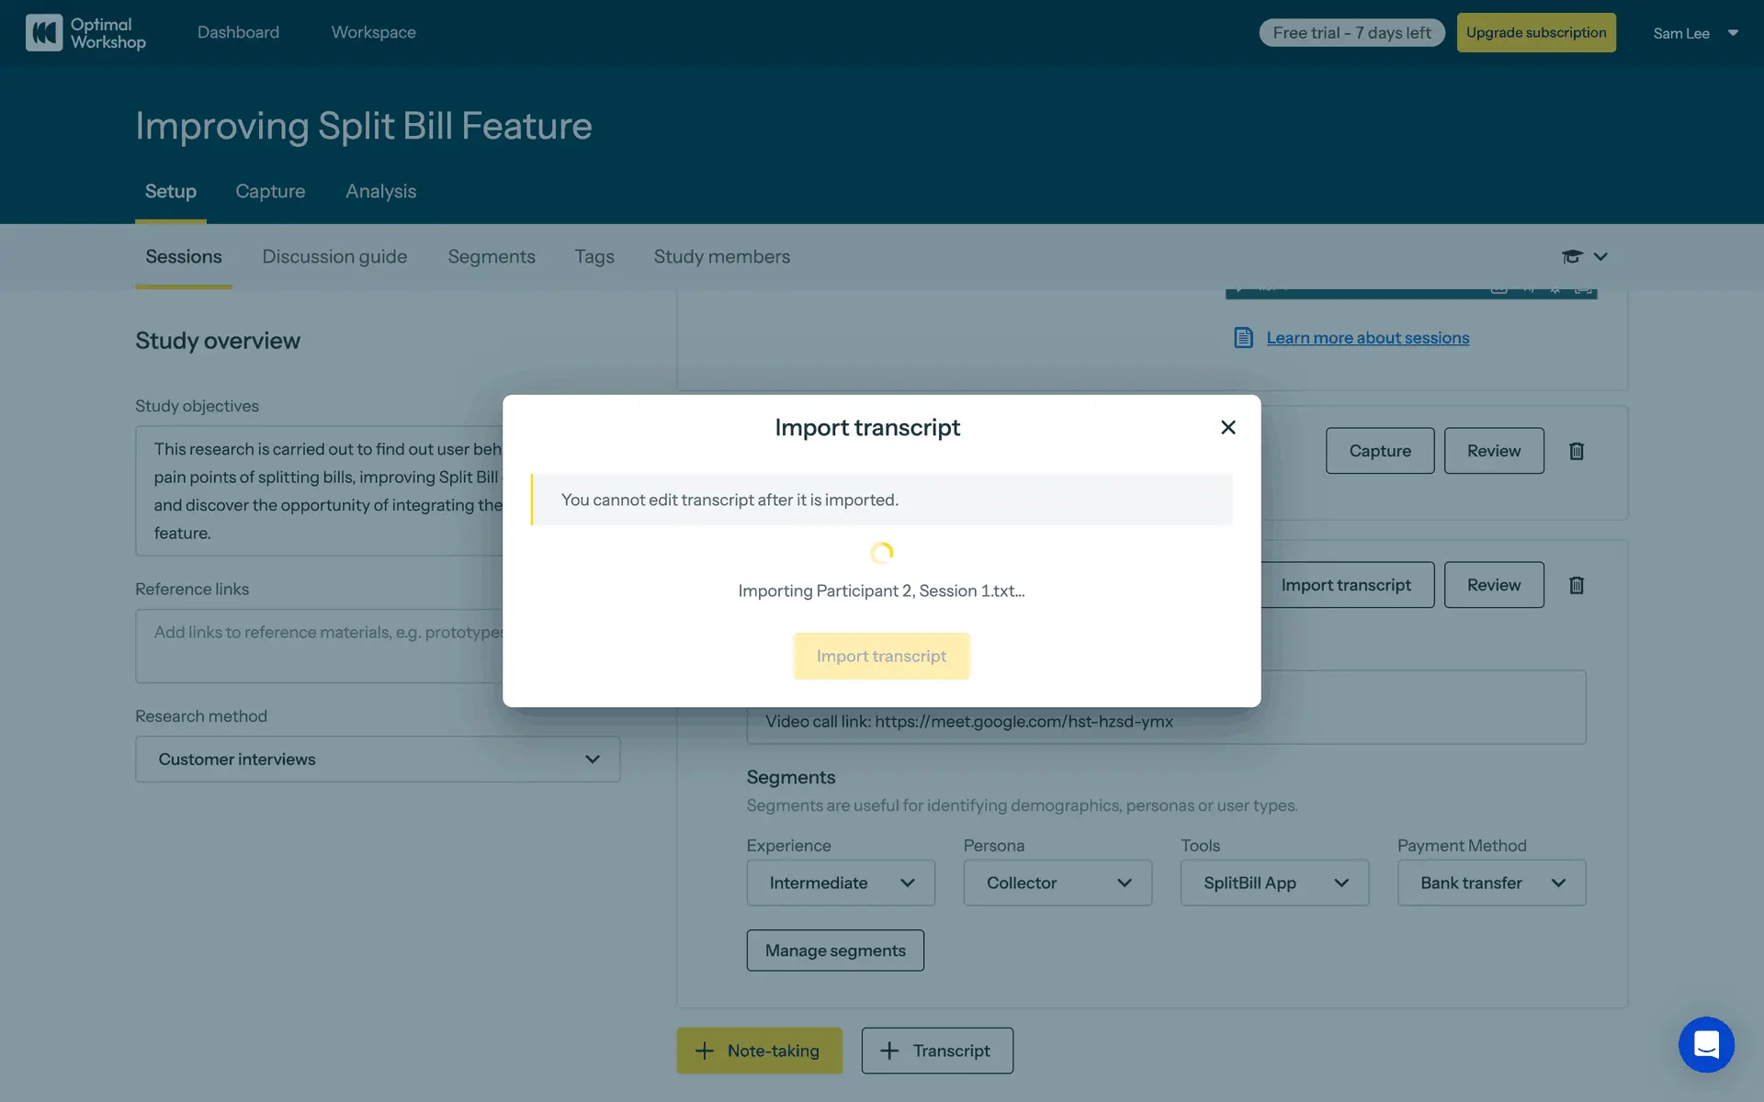Open the Experience segment dropdown
This screenshot has height=1102, width=1764.
tap(841, 883)
